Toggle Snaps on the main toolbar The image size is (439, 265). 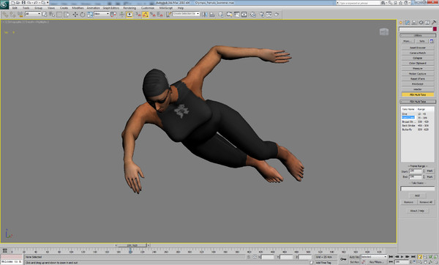pos(138,15)
